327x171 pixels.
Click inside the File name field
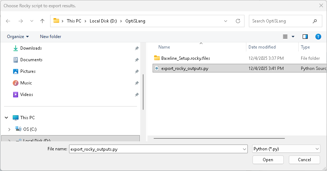pyautogui.click(x=156, y=149)
